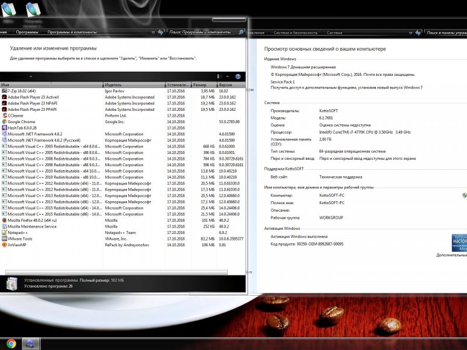Select the XnViewMP program icon
This screenshot has width=467, height=350.
5,245
